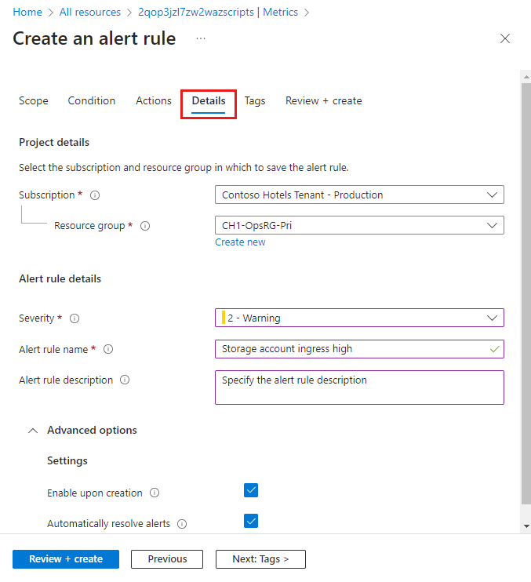Image resolution: width=531 pixels, height=582 pixels.
Task: Switch to the Condition tab
Action: [x=92, y=100]
